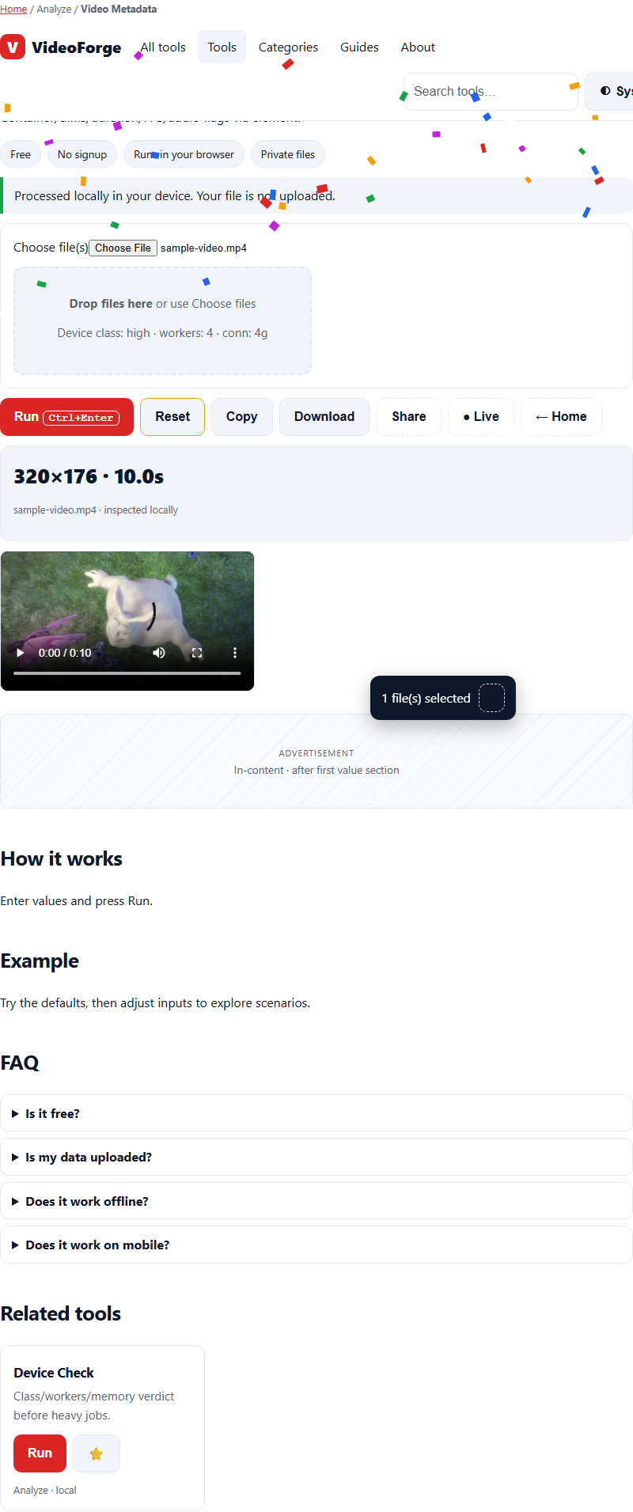The image size is (633, 1512).
Task: Click the 1 file(s) selected toast
Action: [443, 698]
